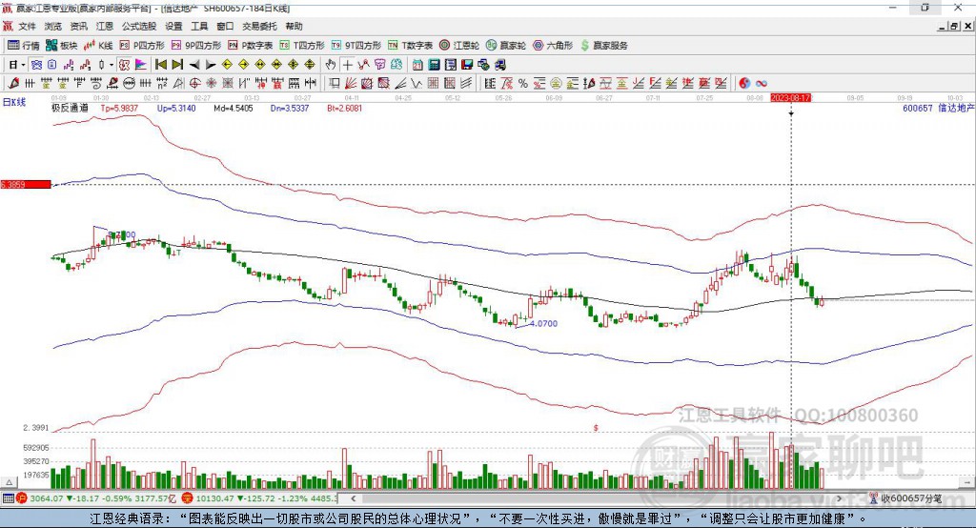Toggle the magenta flag chart icon
Screen dimensions: 976x528
[x=141, y=65]
